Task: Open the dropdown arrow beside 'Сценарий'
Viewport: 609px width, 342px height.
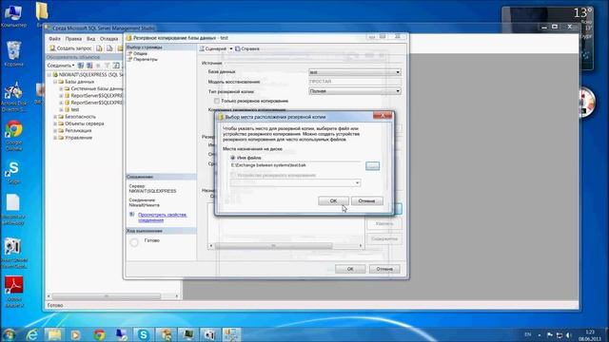Action: tap(230, 48)
